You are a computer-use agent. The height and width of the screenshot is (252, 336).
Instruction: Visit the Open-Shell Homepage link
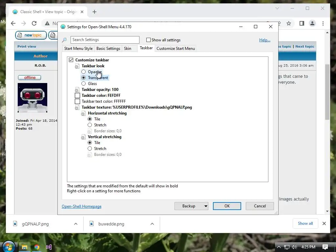pos(82,206)
